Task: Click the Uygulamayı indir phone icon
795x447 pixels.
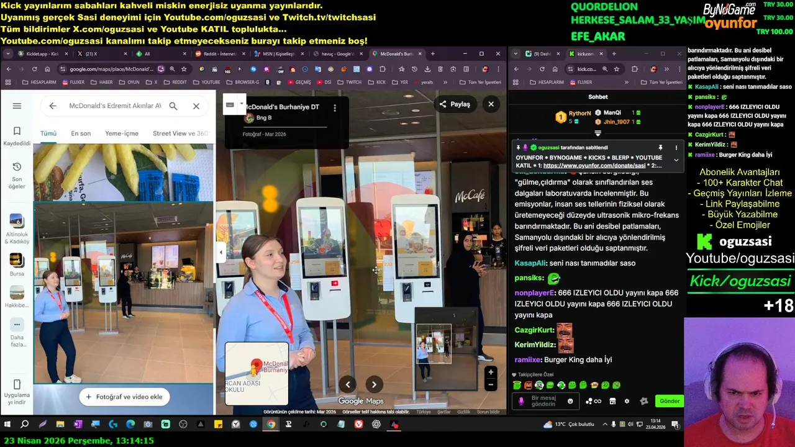Action: 17,384
